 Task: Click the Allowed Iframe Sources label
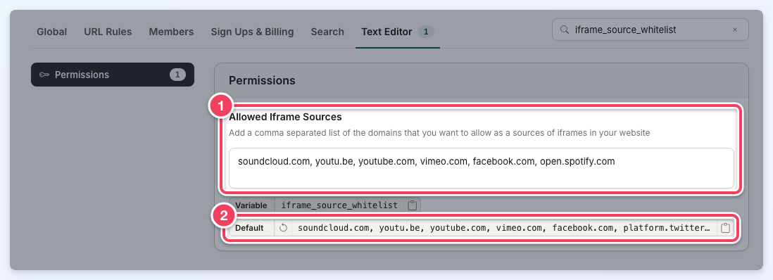(285, 117)
